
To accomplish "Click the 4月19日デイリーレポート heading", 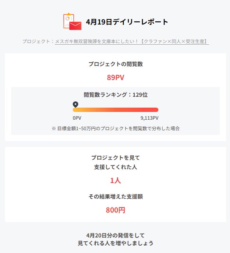I will coord(127,22).
